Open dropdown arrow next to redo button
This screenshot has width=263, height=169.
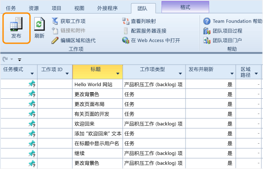(x=11, y=59)
